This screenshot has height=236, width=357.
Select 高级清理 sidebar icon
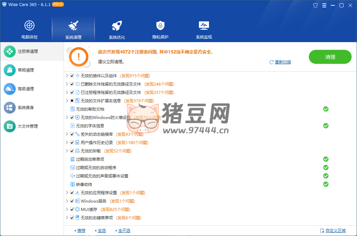pos(10,89)
